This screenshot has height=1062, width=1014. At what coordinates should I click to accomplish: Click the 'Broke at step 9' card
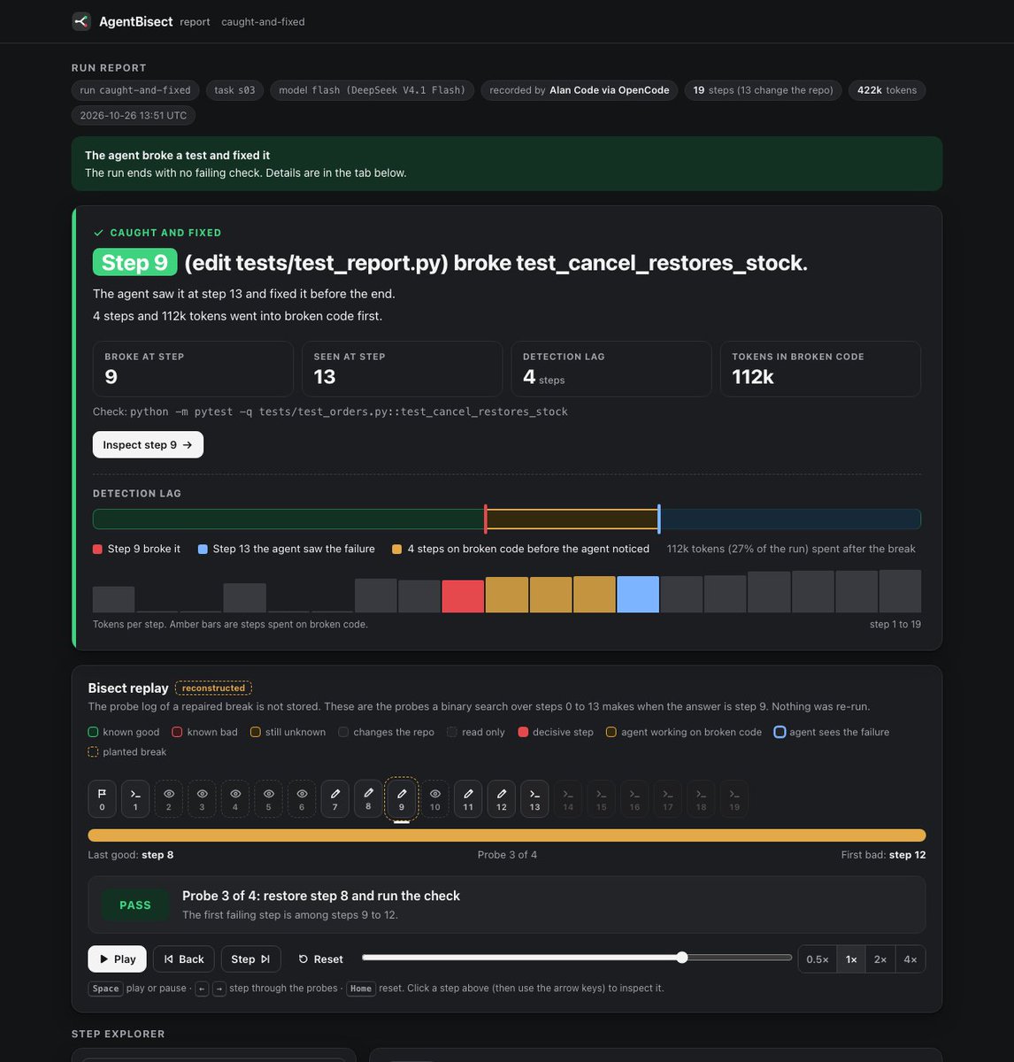[193, 368]
